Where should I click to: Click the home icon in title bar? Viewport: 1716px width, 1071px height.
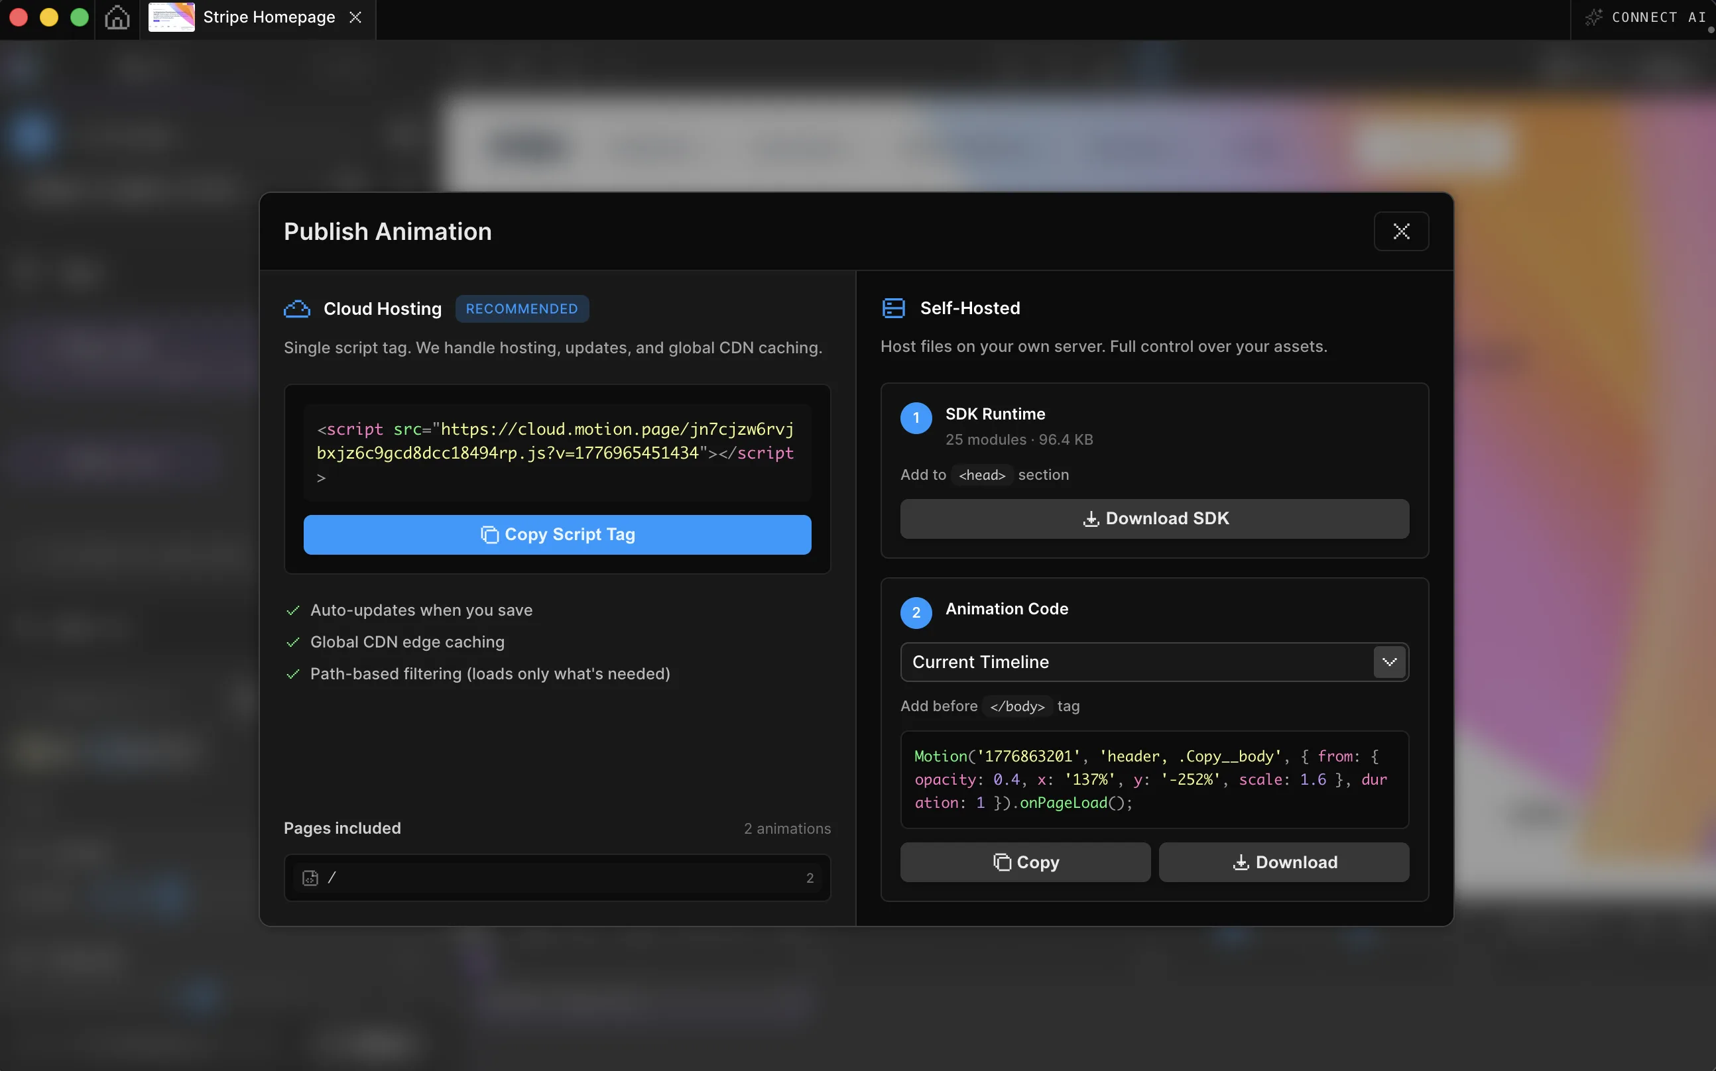[x=117, y=17]
